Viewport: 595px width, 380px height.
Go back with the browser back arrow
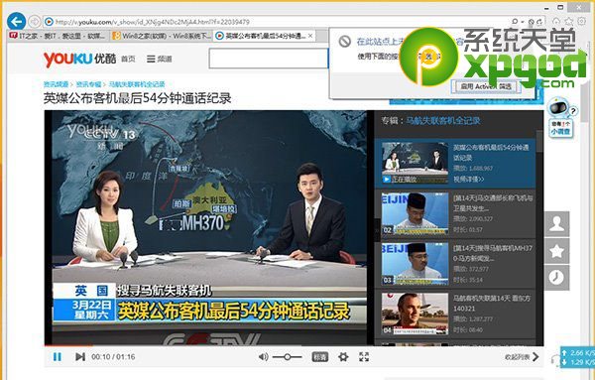point(16,21)
